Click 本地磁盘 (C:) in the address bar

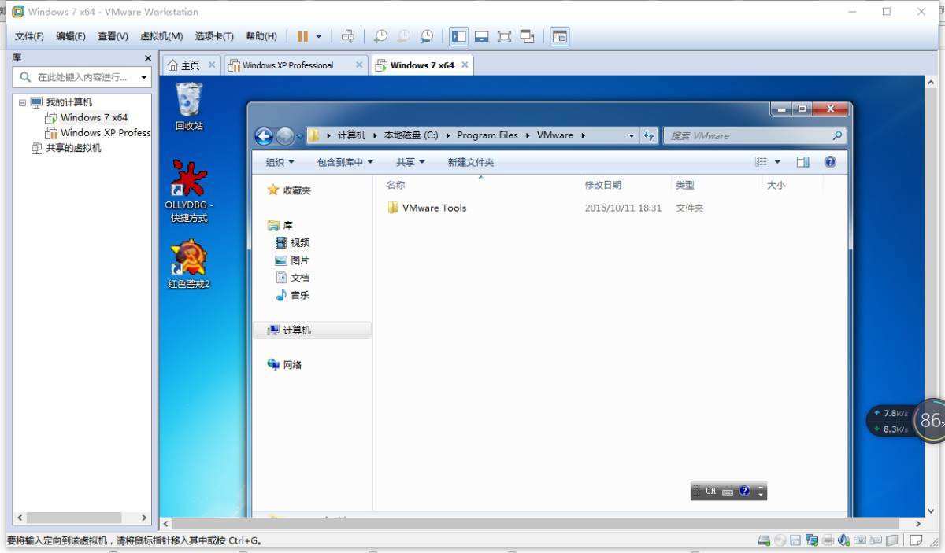pyautogui.click(x=410, y=135)
